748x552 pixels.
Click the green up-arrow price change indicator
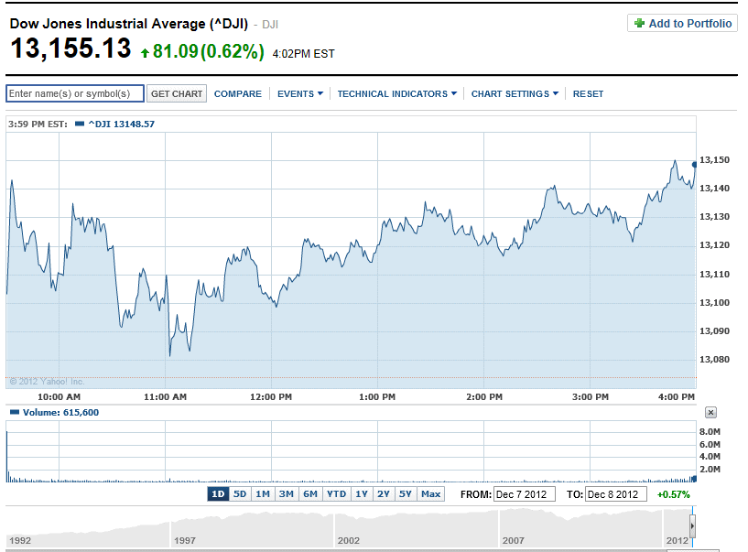tap(145, 53)
